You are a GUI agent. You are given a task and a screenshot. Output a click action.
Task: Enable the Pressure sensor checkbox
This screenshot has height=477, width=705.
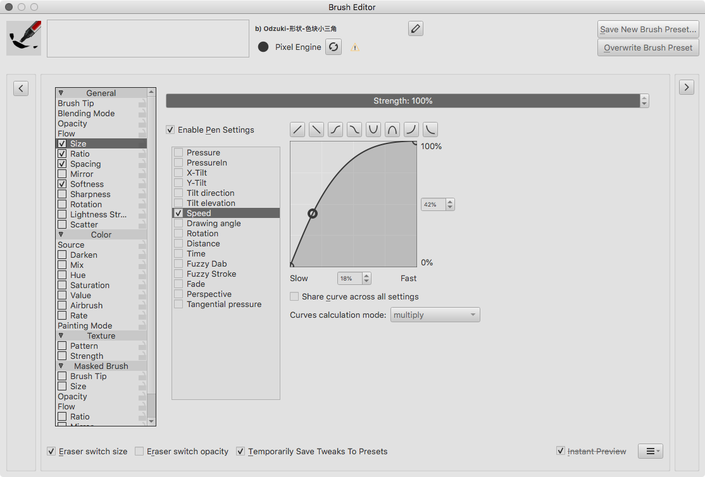click(179, 153)
